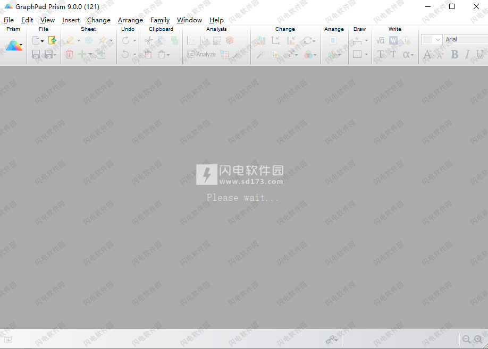Open the font size dropdown

click(x=431, y=39)
